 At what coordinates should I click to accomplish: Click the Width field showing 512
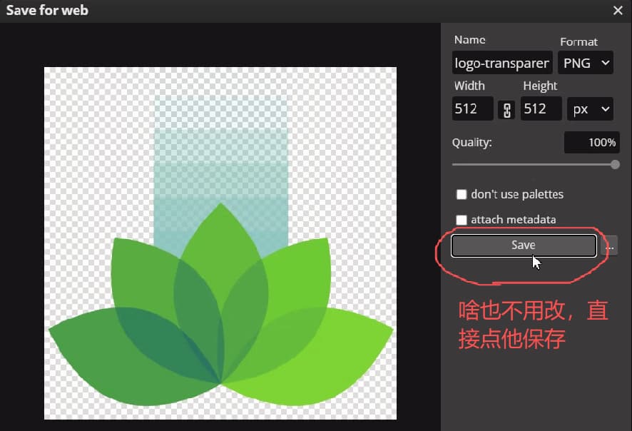click(472, 108)
